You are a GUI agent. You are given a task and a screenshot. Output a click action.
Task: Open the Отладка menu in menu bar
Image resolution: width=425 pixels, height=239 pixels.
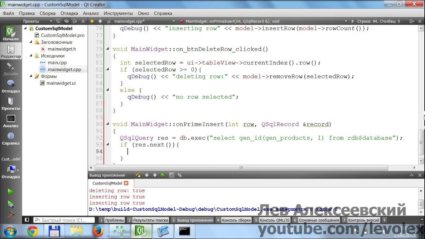[69, 13]
